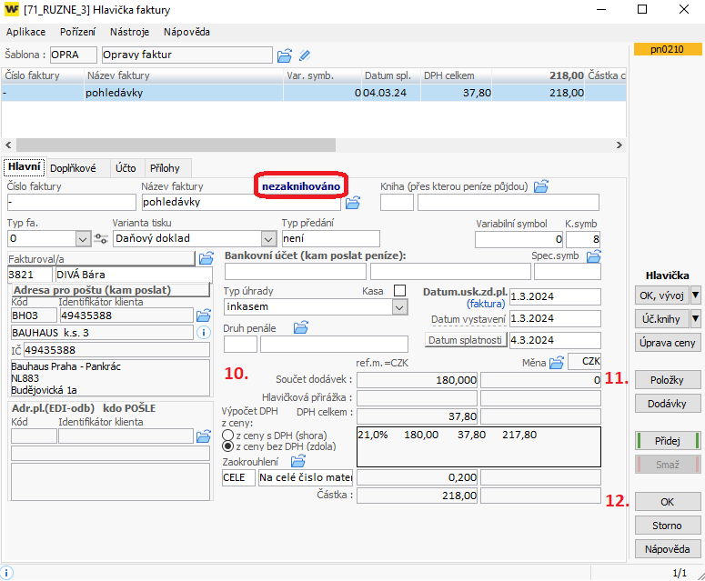Click the pencil edit icon beside template
The height and width of the screenshot is (581, 705).
click(305, 55)
